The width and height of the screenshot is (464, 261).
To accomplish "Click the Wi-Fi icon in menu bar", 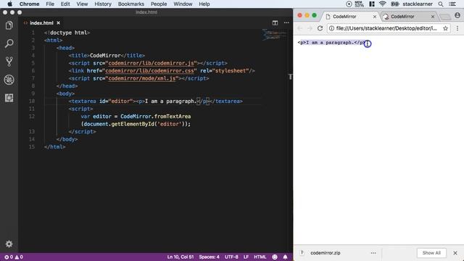I will pos(382,4).
